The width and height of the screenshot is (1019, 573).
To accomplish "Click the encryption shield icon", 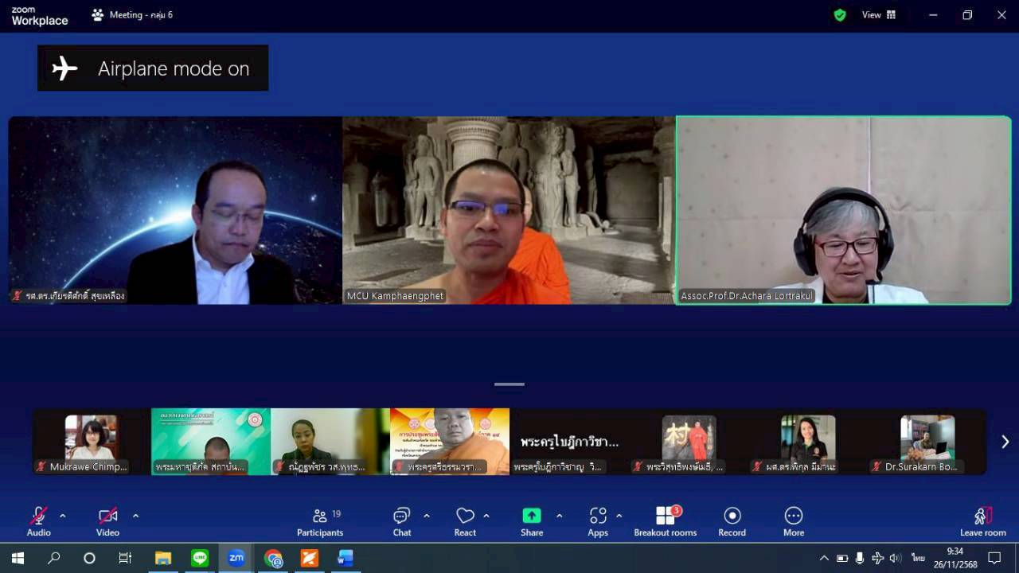I will point(840,15).
